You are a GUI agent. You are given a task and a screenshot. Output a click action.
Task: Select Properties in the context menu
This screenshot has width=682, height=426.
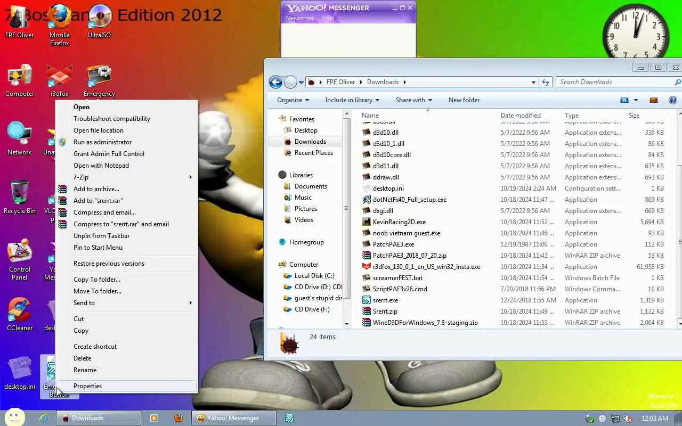click(x=126, y=386)
